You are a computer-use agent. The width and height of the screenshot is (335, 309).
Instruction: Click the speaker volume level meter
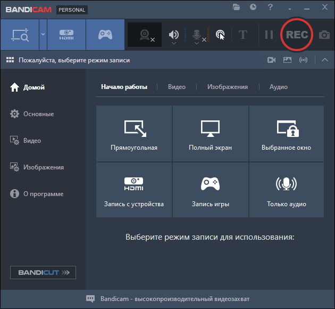[185, 35]
